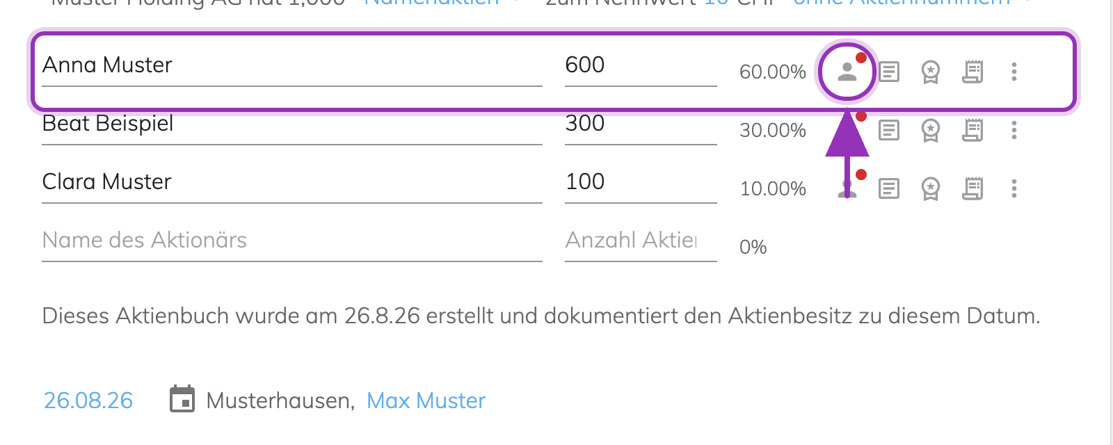Viewport: 1113px width, 445px height.
Task: Click the calendar icon next to the date
Action: [x=182, y=399]
